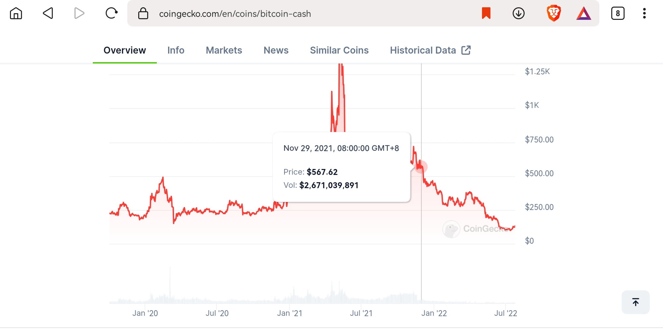Select the coingecko.com address bar
663x332 pixels.
[x=308, y=14]
